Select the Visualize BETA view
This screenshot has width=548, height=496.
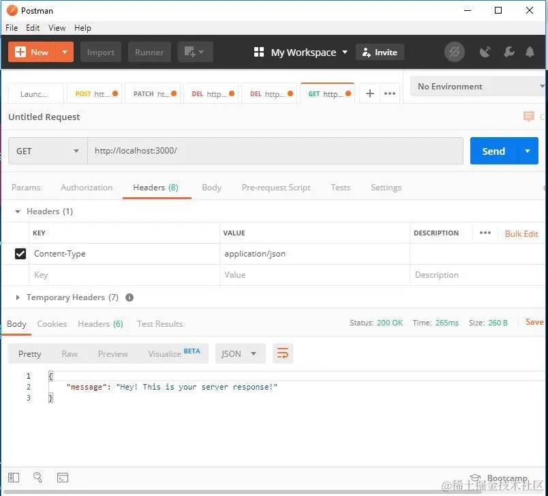click(174, 353)
